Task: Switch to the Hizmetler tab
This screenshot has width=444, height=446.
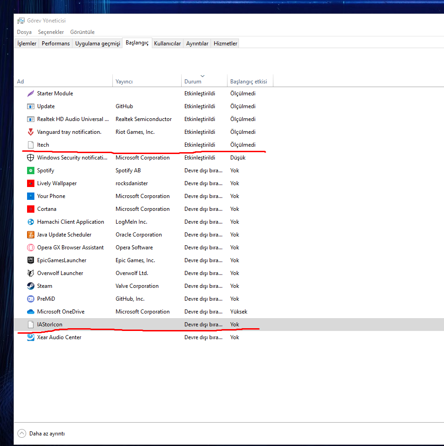Action: pyautogui.click(x=225, y=44)
